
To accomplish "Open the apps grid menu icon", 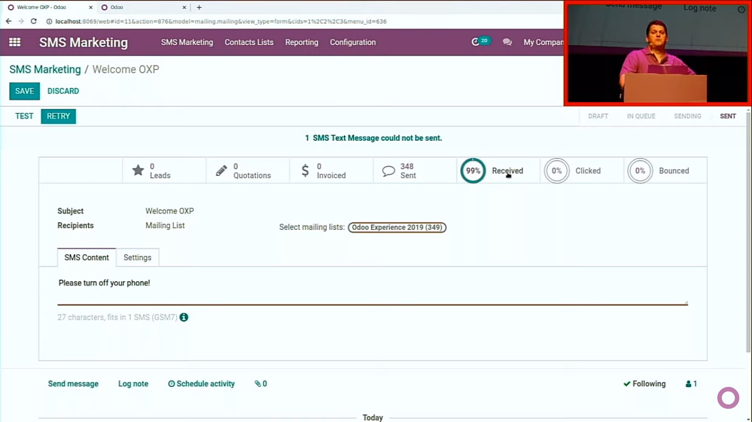I will (x=15, y=42).
